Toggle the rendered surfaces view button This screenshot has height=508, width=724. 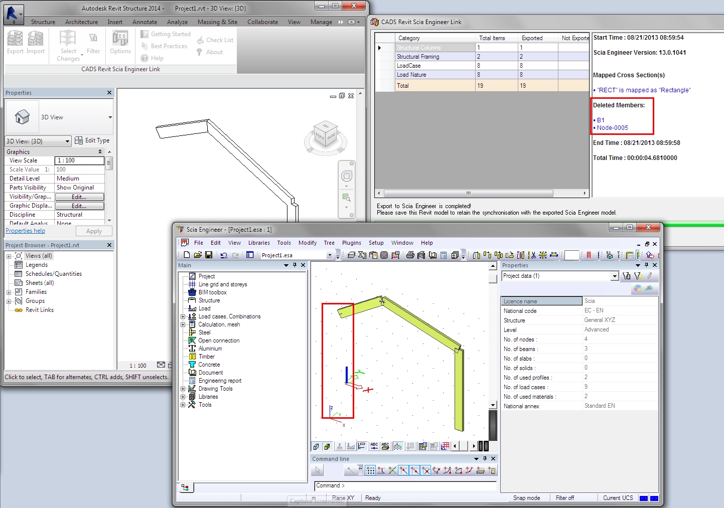pyautogui.click(x=327, y=446)
